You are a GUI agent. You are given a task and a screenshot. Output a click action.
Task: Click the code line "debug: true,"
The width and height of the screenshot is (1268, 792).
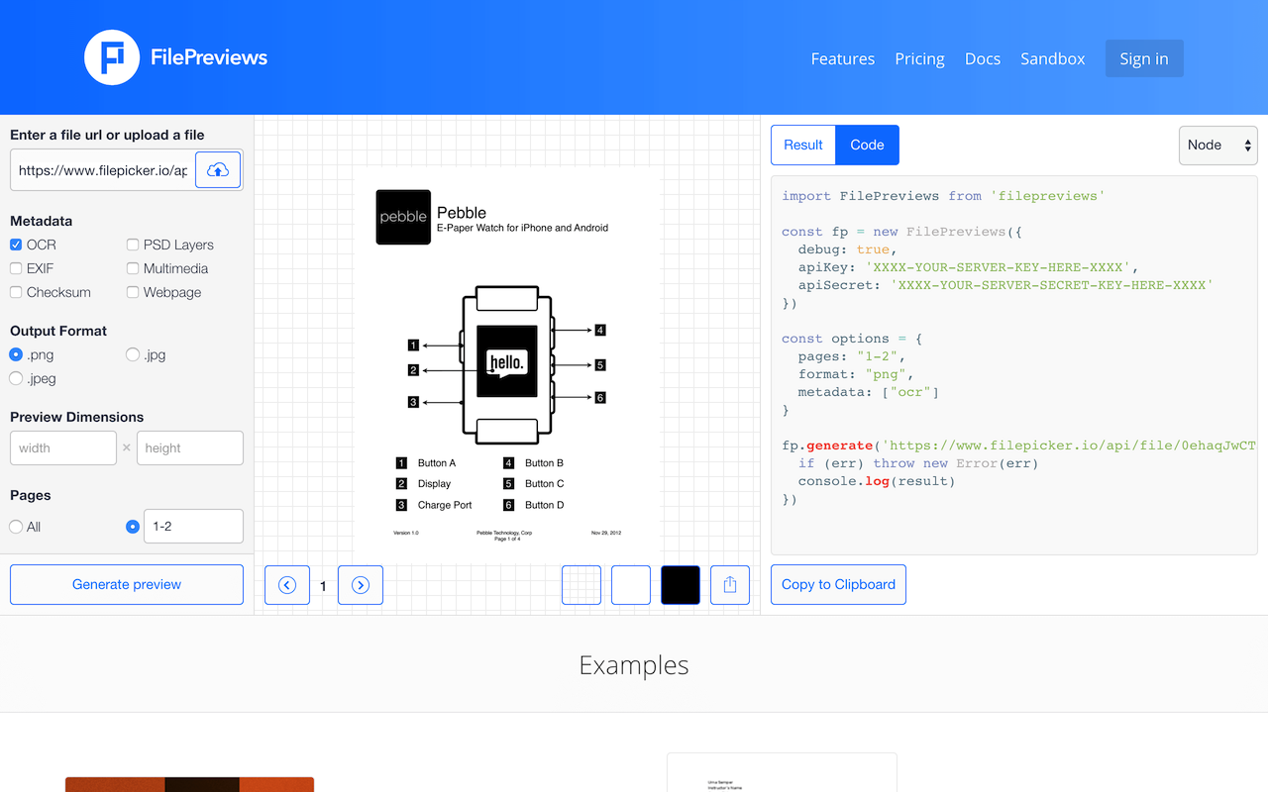pyautogui.click(x=848, y=249)
